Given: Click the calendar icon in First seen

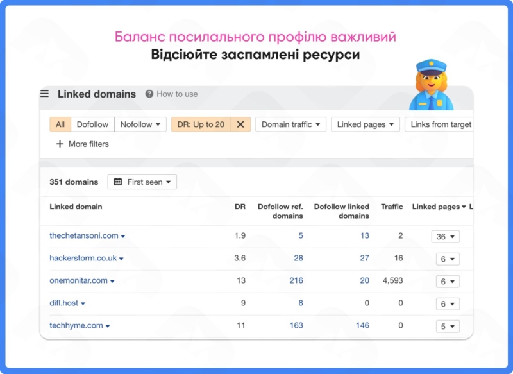Looking at the screenshot, I should click(x=117, y=182).
